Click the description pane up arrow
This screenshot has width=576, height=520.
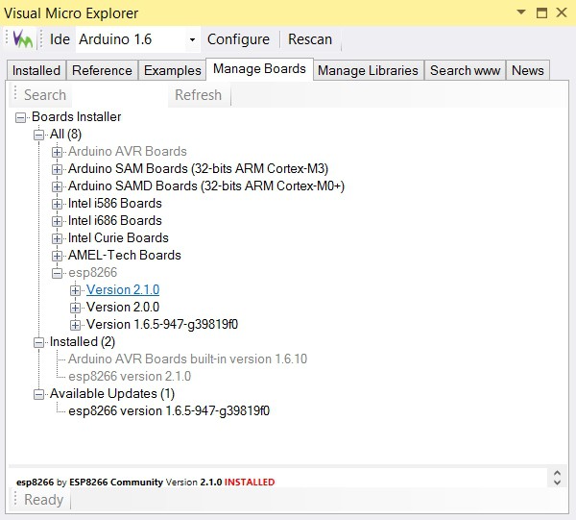pyautogui.click(x=557, y=473)
